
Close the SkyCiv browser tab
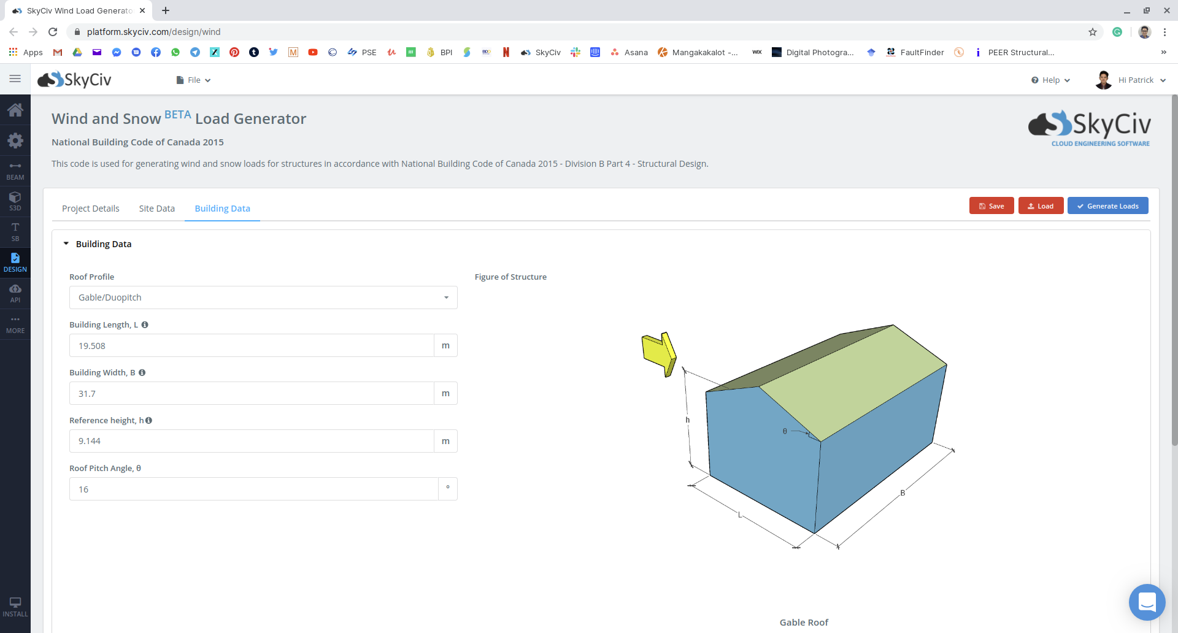[142, 10]
